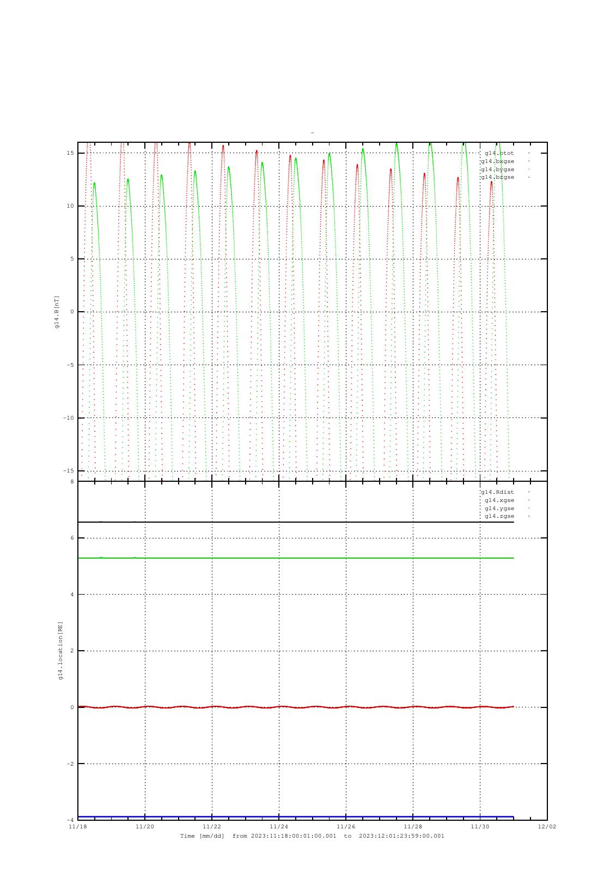
Task: Click the positive 5 tick on the B[nT] axis
Action: tap(72, 259)
